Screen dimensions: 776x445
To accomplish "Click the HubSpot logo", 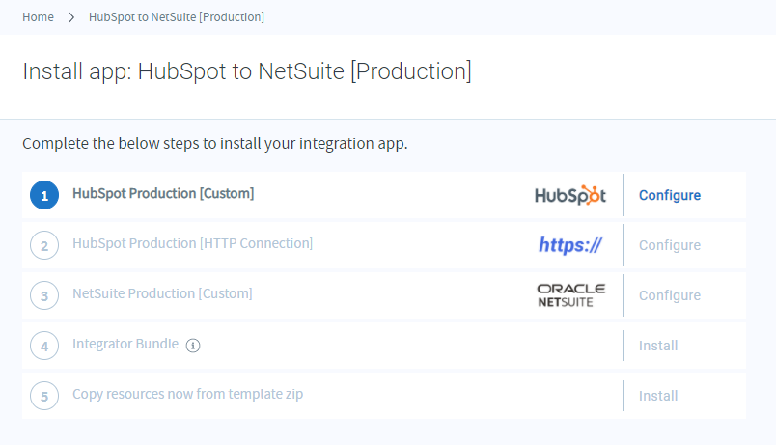I will click(570, 195).
